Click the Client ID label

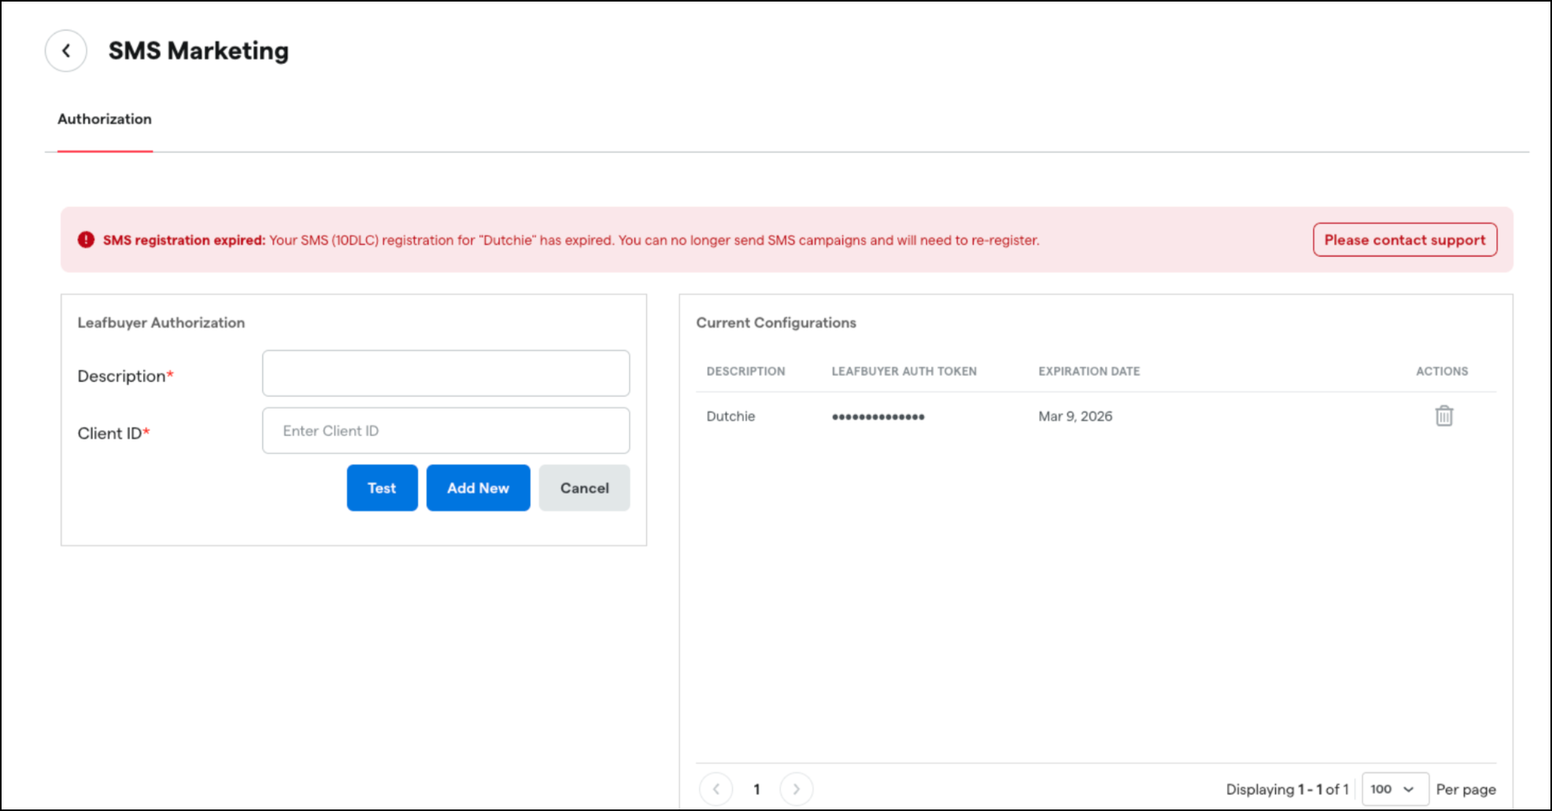(113, 433)
